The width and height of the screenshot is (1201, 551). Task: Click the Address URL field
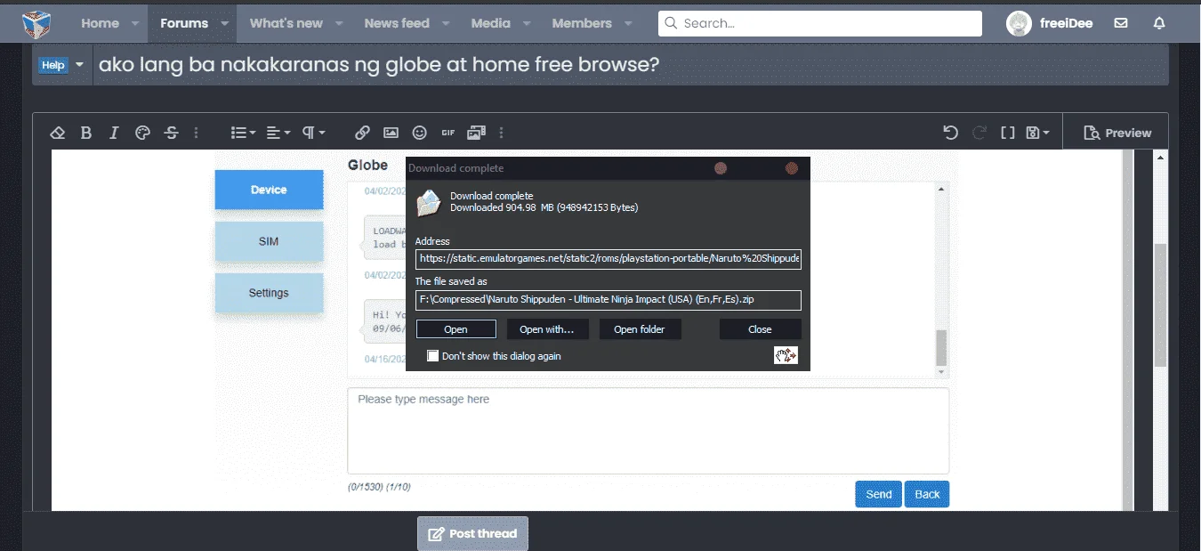pyautogui.click(x=609, y=259)
